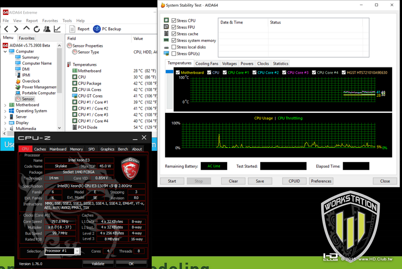Select Summary in the Computer tree

point(30,57)
